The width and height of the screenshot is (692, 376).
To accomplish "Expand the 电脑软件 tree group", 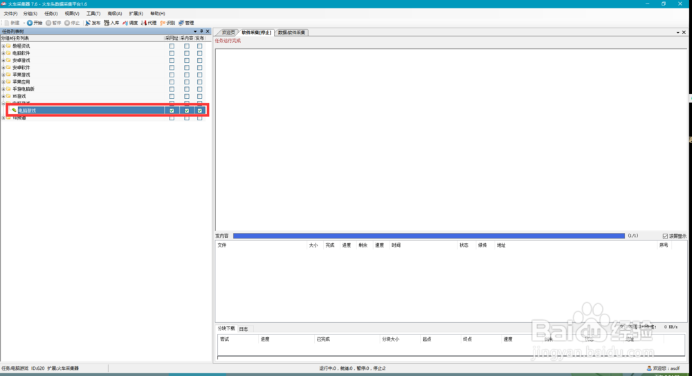I will [x=3, y=53].
